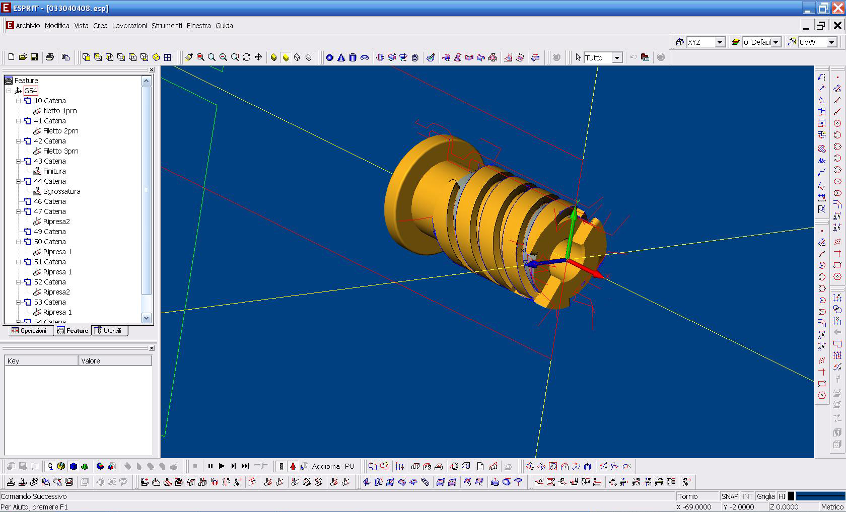Viewport: 846px width, 512px height.
Task: Click the rotate view circular arrows icon
Action: coord(246,57)
